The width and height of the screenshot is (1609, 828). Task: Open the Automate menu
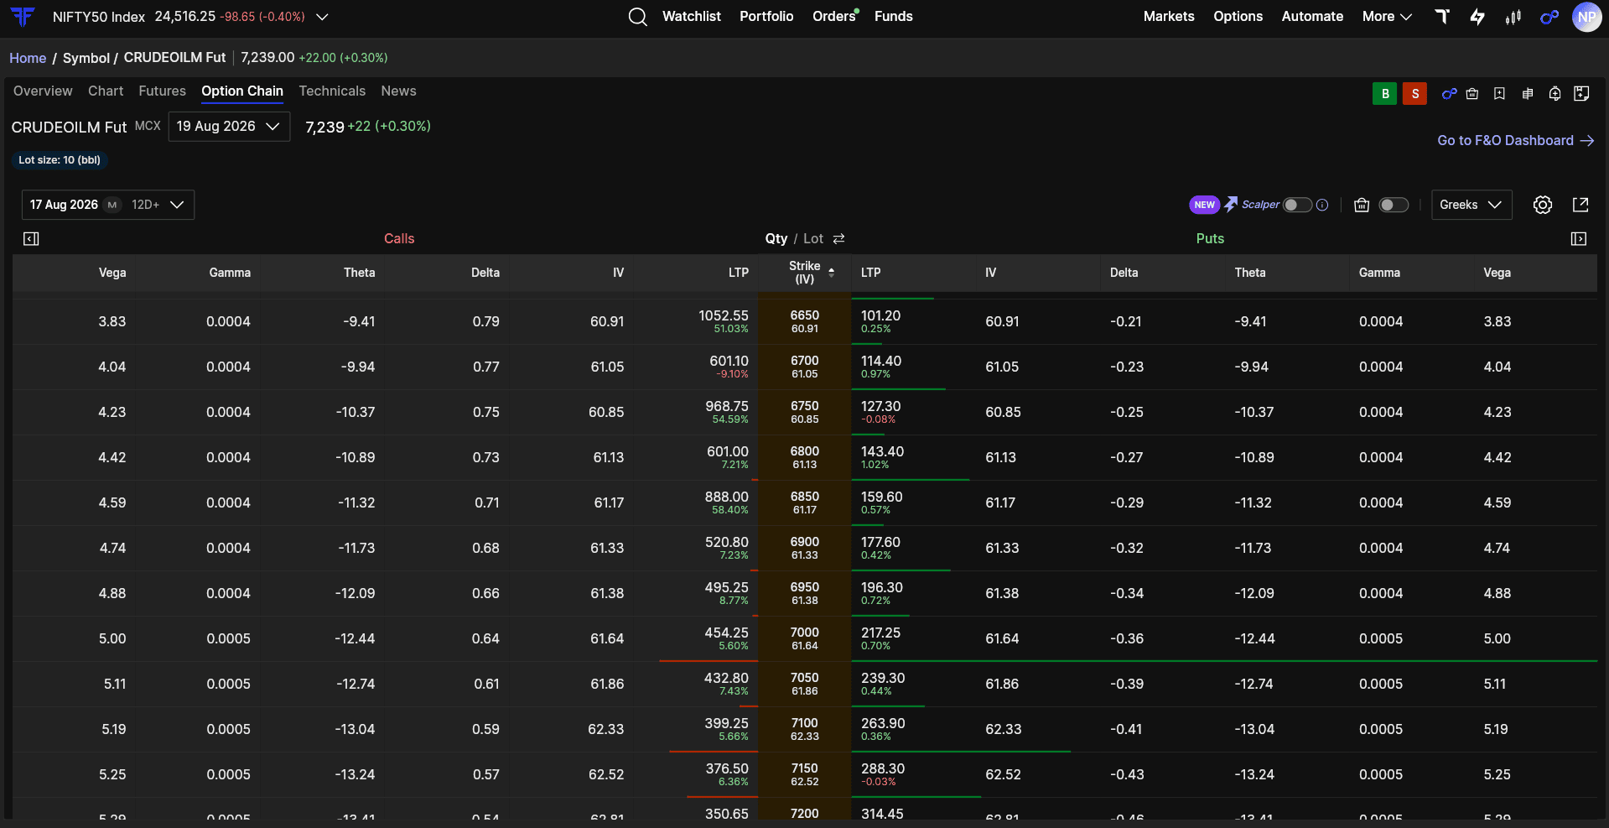click(x=1312, y=17)
